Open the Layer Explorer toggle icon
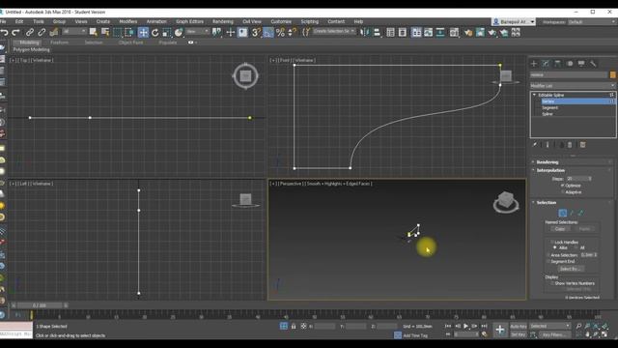 (x=403, y=32)
